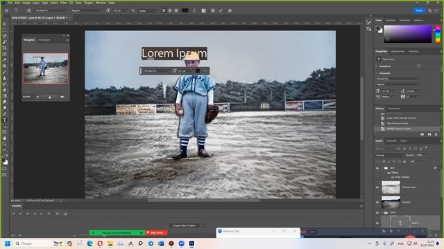Click the Home icon in options bar
Screen dimensions: 444x249
pos(6,11)
